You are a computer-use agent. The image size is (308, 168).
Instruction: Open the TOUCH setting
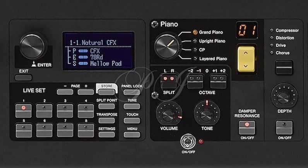pos(132,120)
